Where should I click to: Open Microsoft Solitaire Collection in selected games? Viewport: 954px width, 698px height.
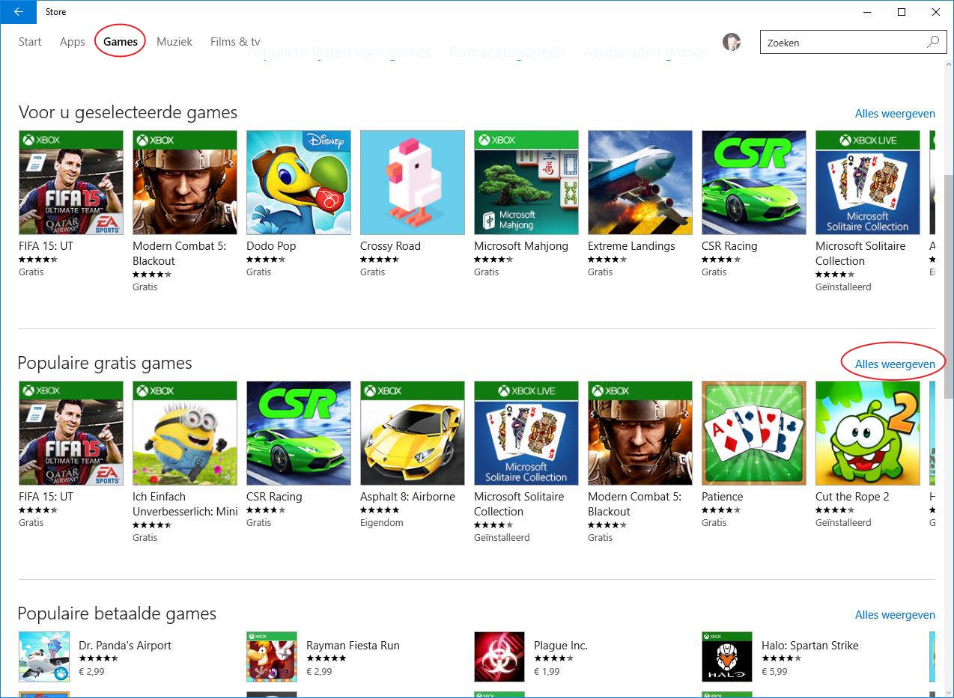tap(868, 183)
